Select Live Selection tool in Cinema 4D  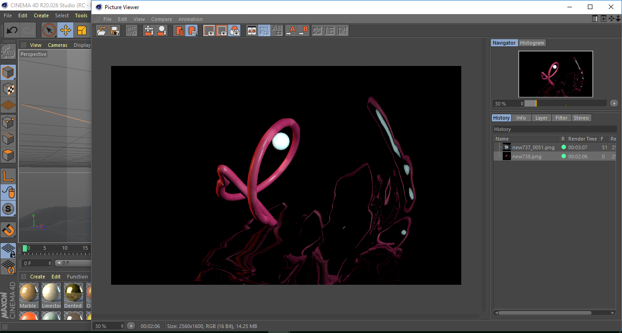pos(49,30)
